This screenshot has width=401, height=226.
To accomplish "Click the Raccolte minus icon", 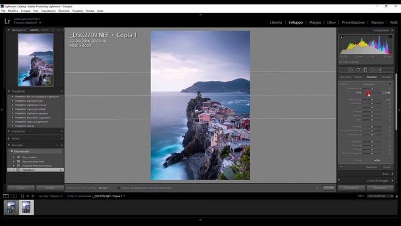I will pyautogui.click(x=57, y=145).
